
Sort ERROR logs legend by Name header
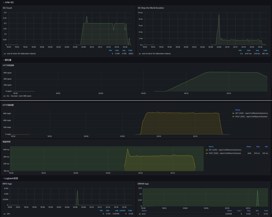[144, 211]
